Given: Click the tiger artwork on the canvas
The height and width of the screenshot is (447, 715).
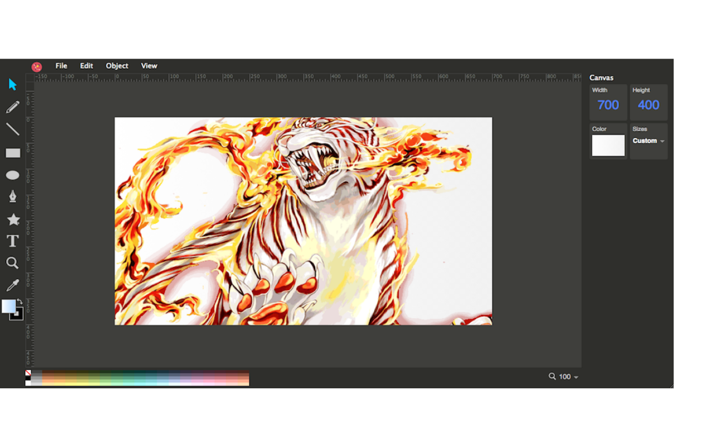Looking at the screenshot, I should [303, 221].
